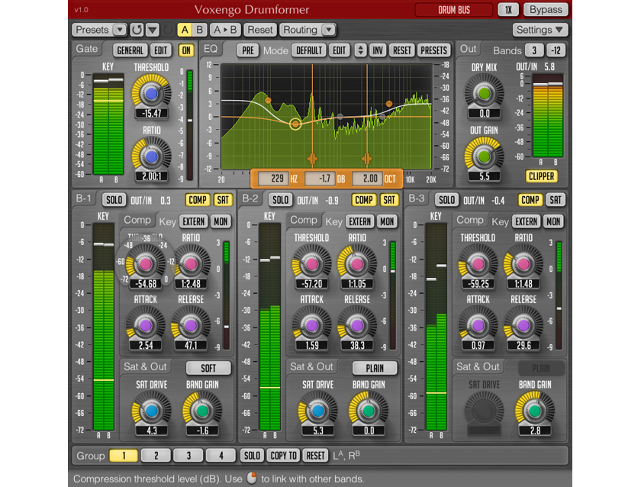This screenshot has height=487, width=641.
Task: Click the preset reload circular arrow icon
Action: point(137,30)
